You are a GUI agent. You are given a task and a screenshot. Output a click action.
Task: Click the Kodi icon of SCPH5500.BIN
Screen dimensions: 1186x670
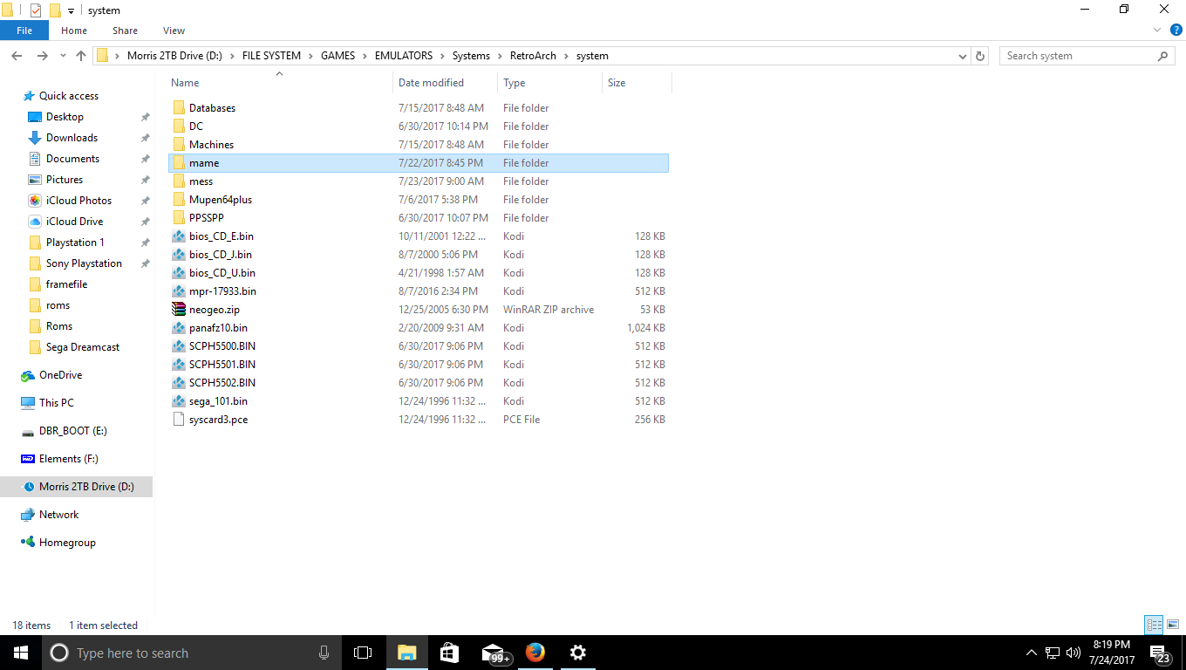click(x=179, y=346)
